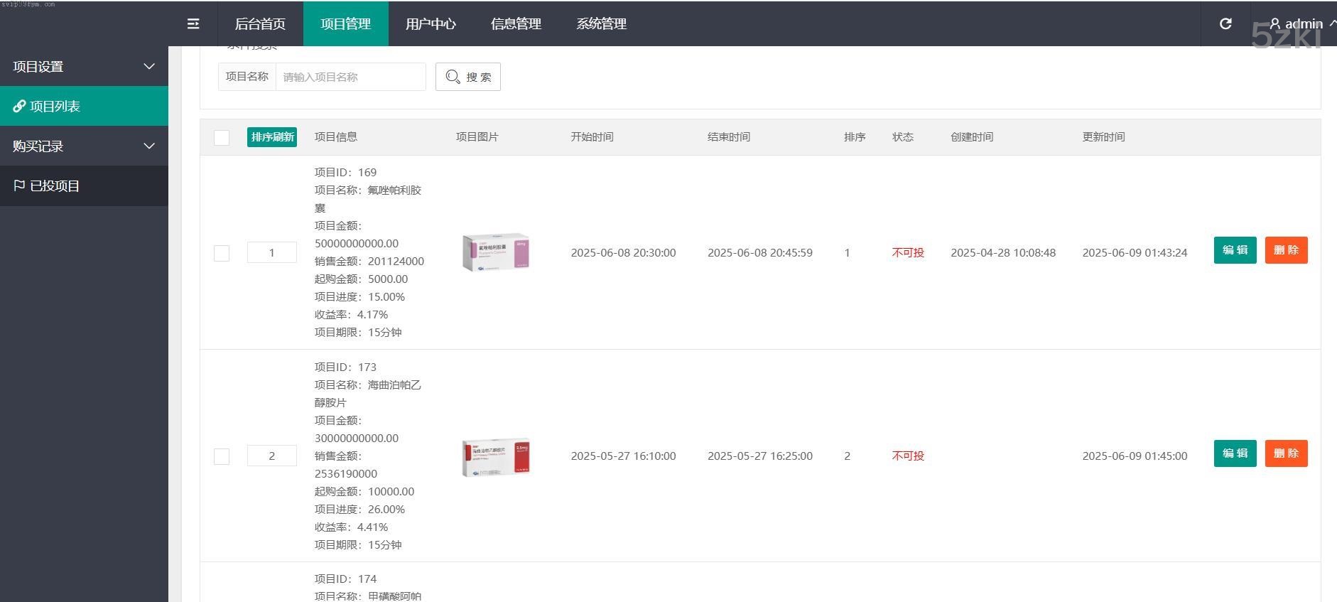Screen dimensions: 1337x602
Task: Open product image of project 173
Action: 496,457
